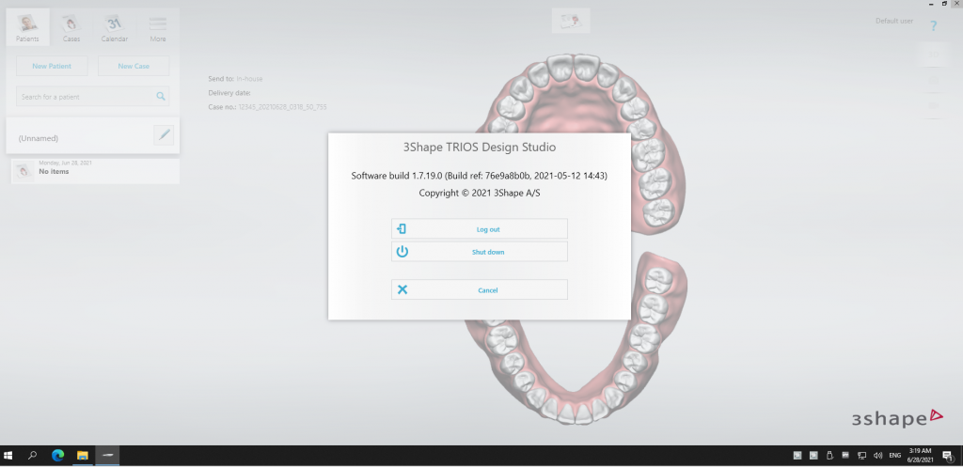Expand the More menu

157,27
